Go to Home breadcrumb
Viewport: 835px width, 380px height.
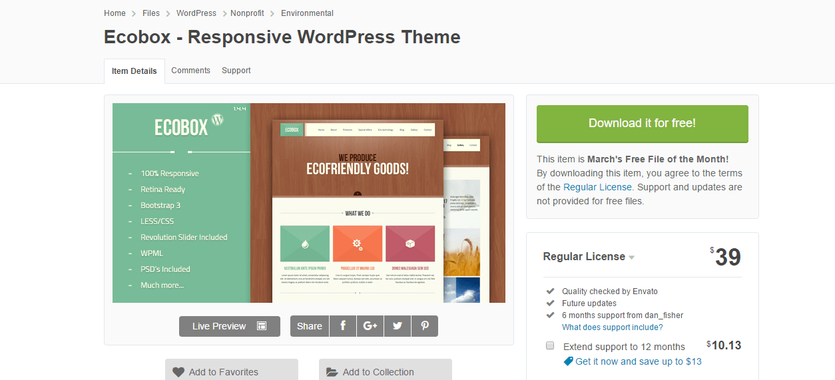tap(115, 13)
